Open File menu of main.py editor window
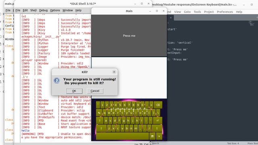Image resolution: width=258 pixels, height=145 pixels. (8, 10)
